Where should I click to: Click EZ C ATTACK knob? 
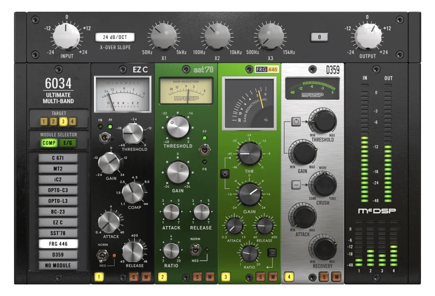click(109, 222)
